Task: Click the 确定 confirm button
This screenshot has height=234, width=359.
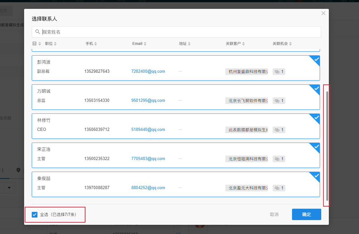Action: [306, 214]
